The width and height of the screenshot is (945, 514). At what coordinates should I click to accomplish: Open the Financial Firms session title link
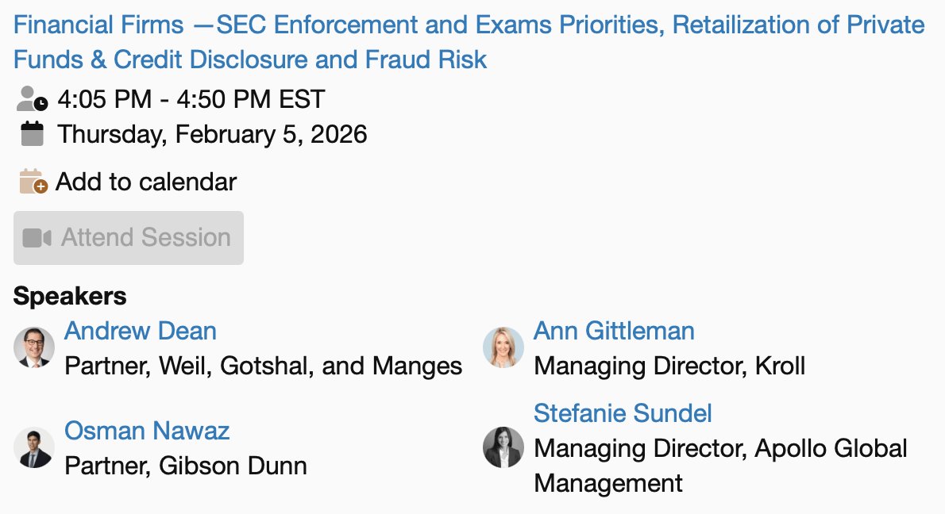(469, 41)
